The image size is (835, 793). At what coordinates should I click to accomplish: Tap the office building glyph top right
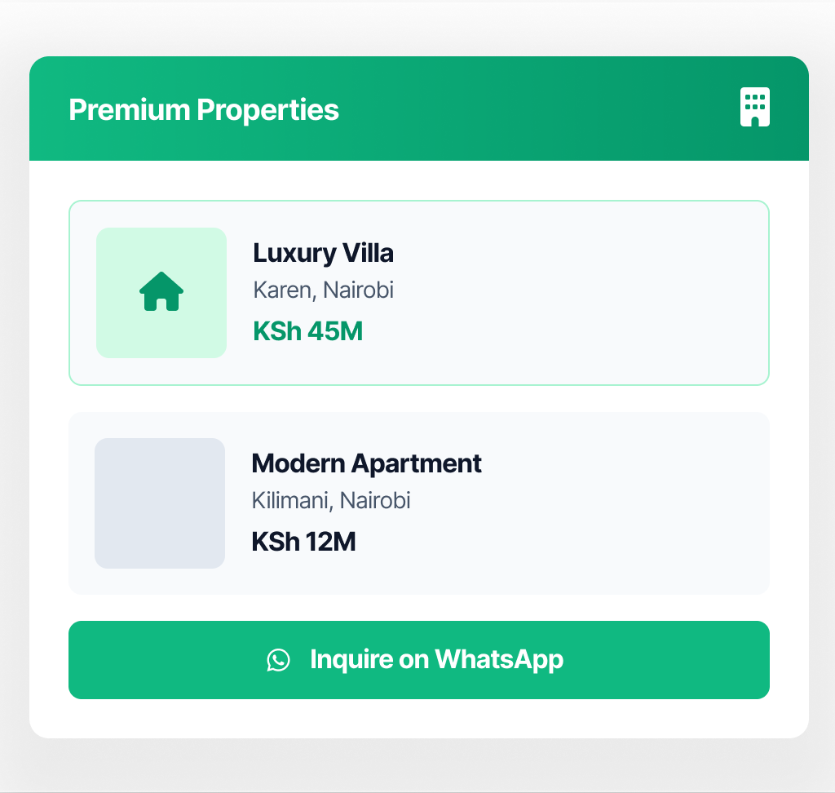[x=754, y=107]
